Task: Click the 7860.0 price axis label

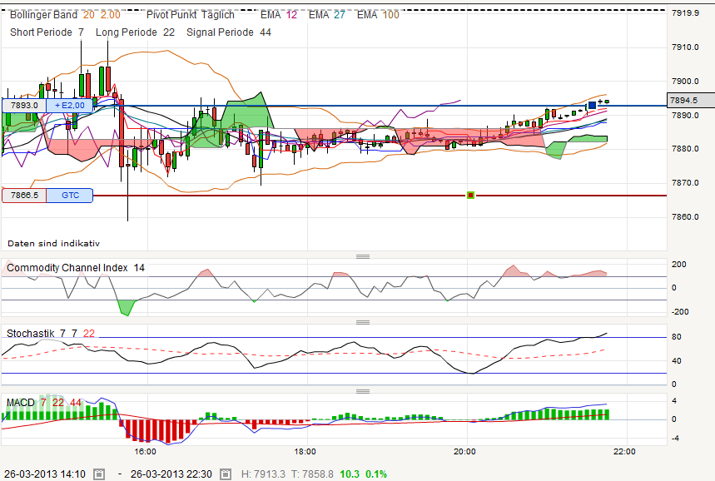Action: 685,217
